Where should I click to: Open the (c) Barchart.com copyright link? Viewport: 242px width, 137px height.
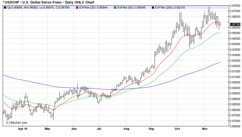click(x=16, y=123)
